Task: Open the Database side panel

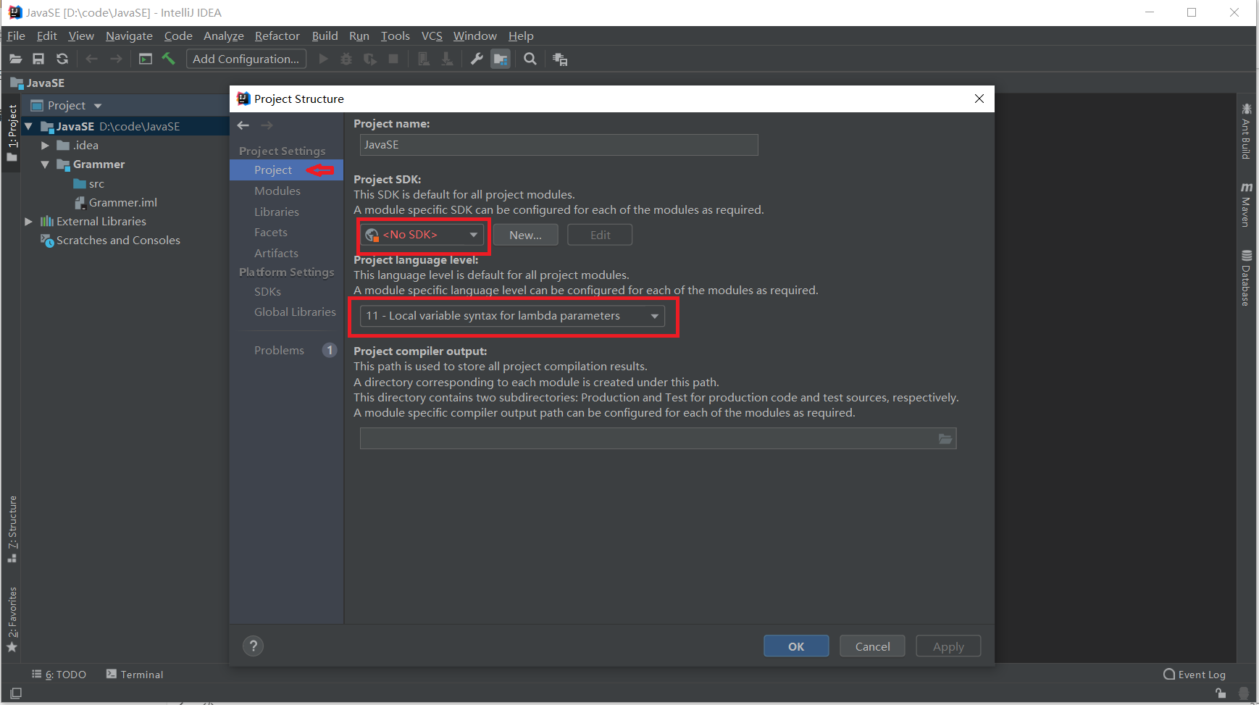Action: click(1246, 278)
